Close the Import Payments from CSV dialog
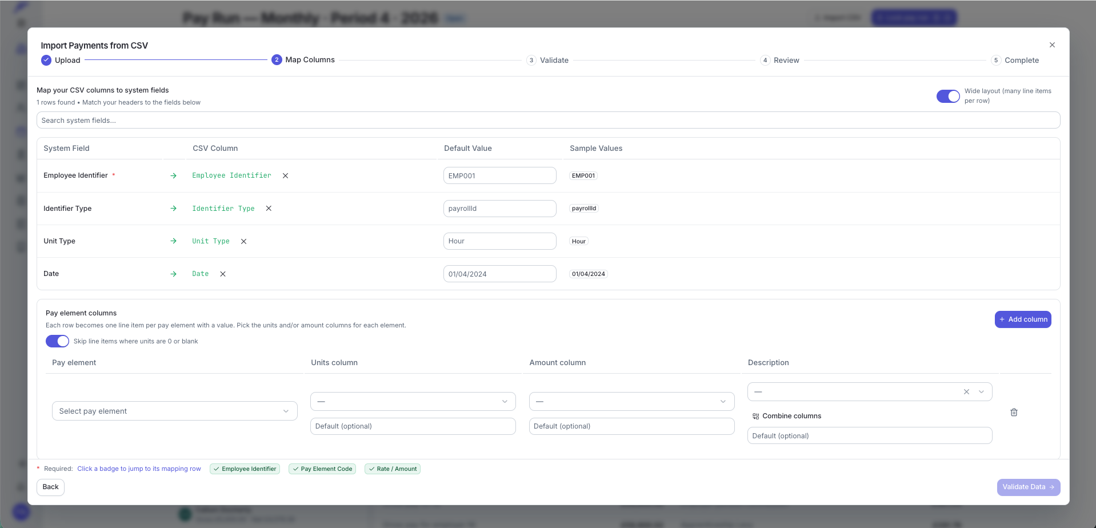This screenshot has width=1096, height=528. pyautogui.click(x=1052, y=45)
